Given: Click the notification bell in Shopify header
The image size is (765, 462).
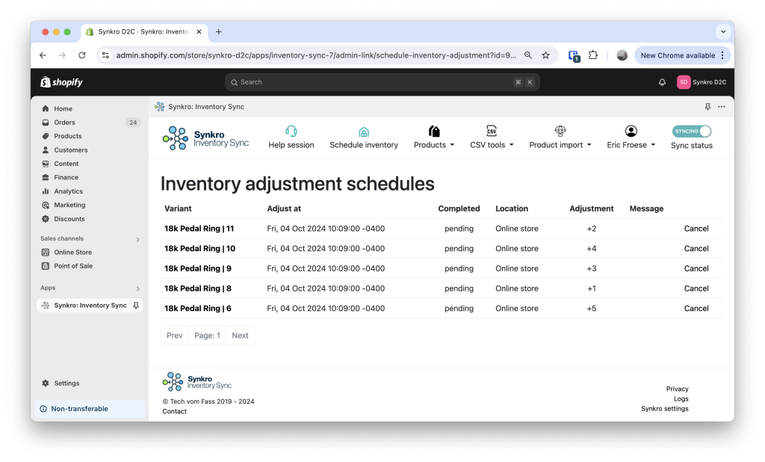Looking at the screenshot, I should [x=660, y=82].
